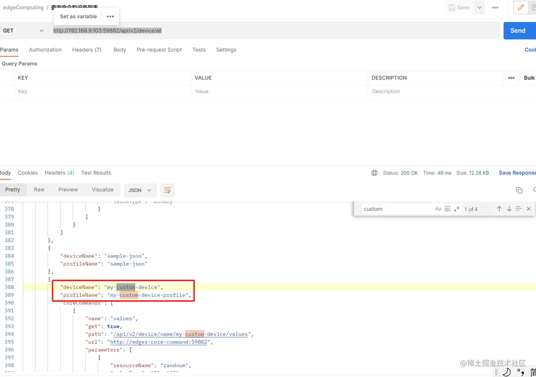Viewport: 536px width, 377px height.
Task: Click the 1 of 4 match counter
Action: (471, 209)
